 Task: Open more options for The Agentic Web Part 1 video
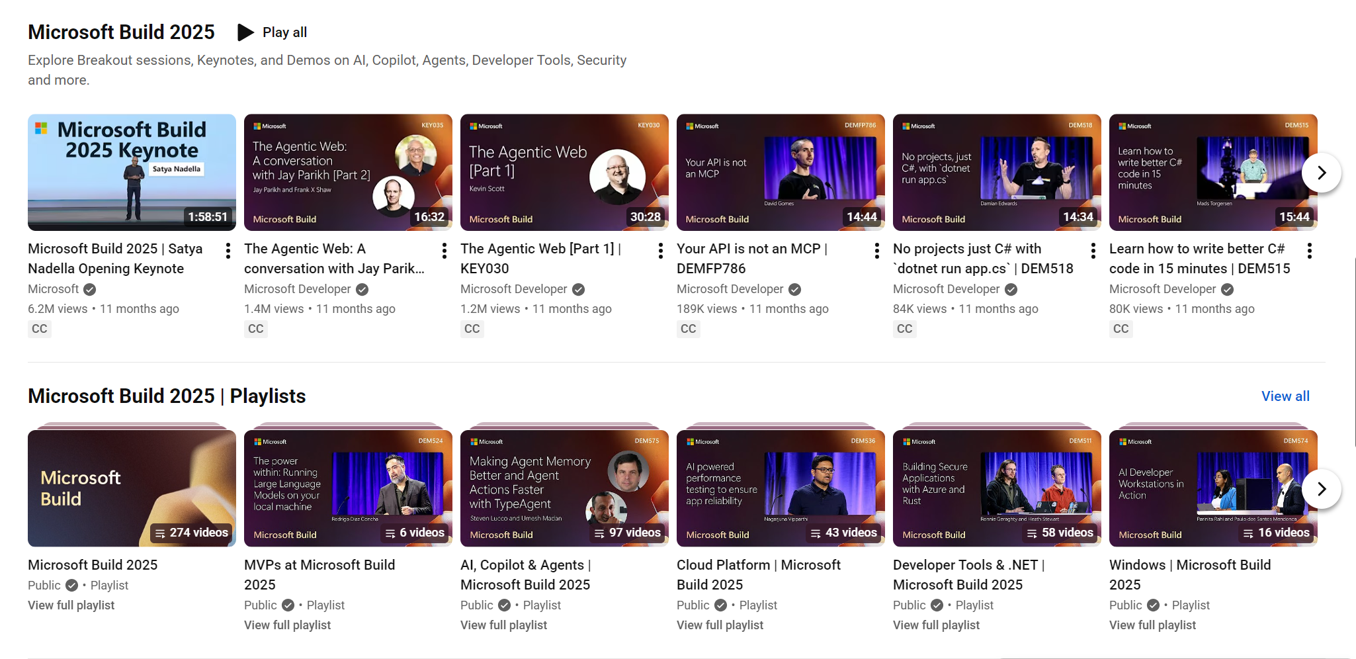point(661,251)
